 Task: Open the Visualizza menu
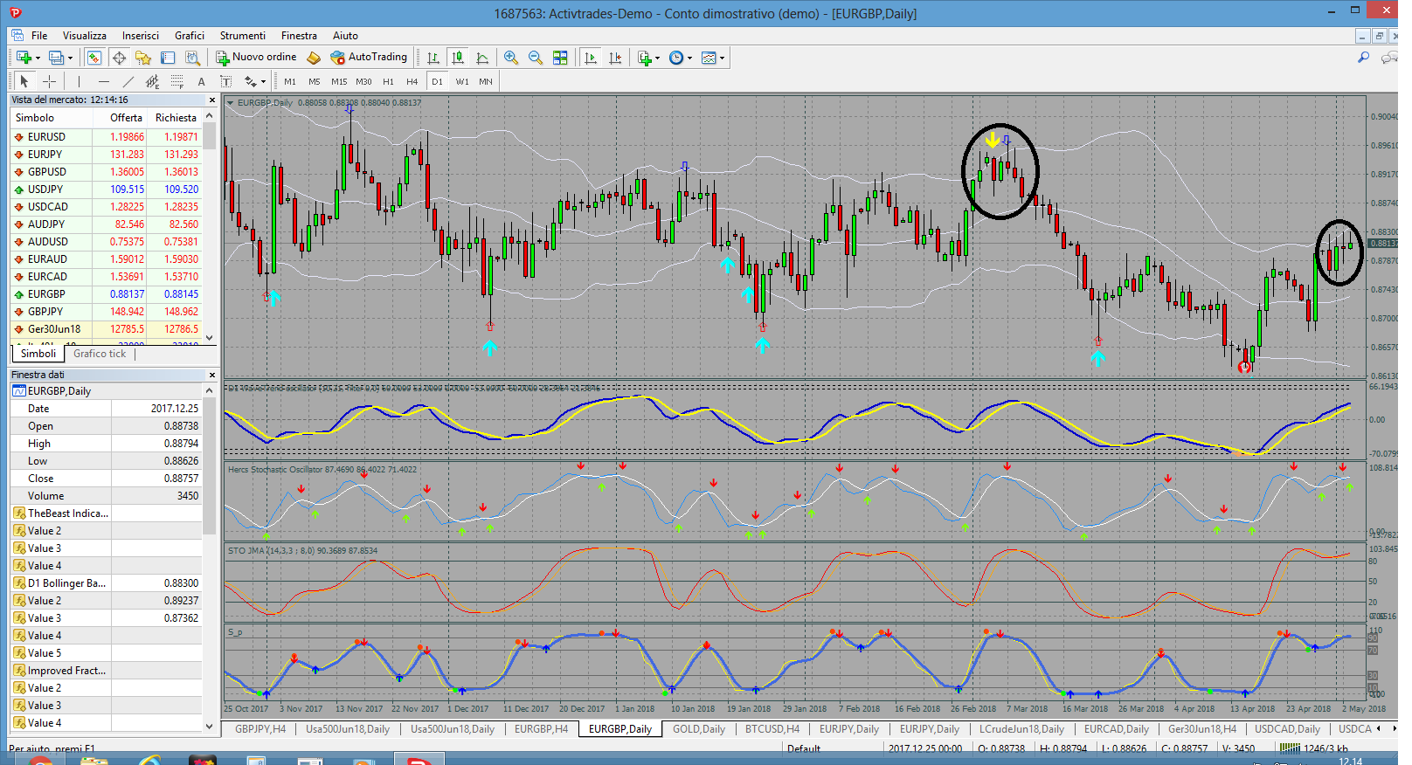(x=85, y=36)
